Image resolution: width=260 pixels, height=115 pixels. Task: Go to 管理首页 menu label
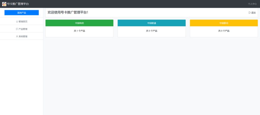(x=23, y=22)
